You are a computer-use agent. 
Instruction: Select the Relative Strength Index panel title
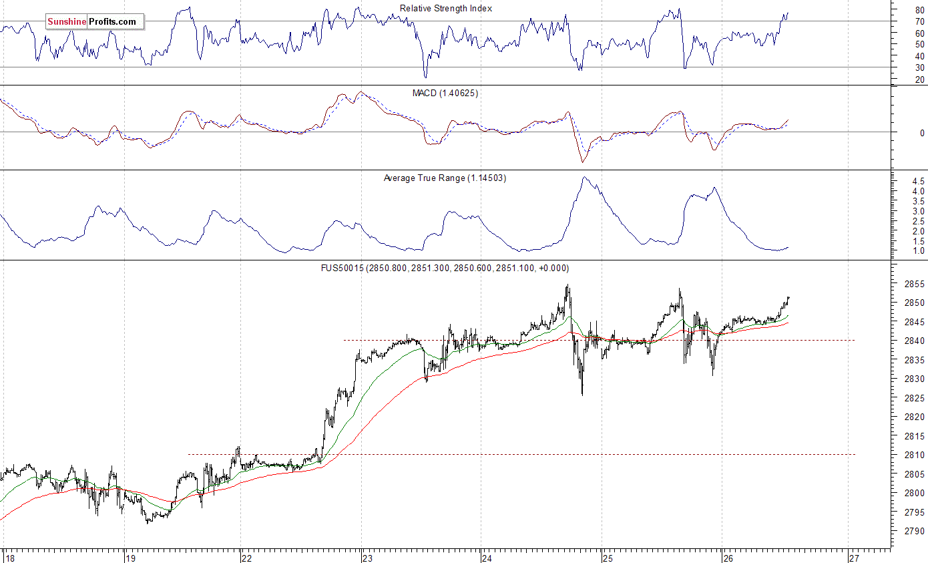[446, 9]
